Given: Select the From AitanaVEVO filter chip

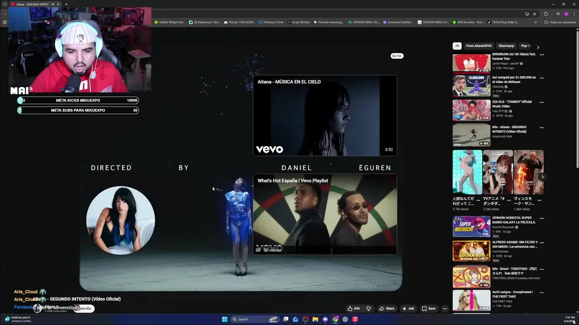Looking at the screenshot, I should [x=479, y=46].
